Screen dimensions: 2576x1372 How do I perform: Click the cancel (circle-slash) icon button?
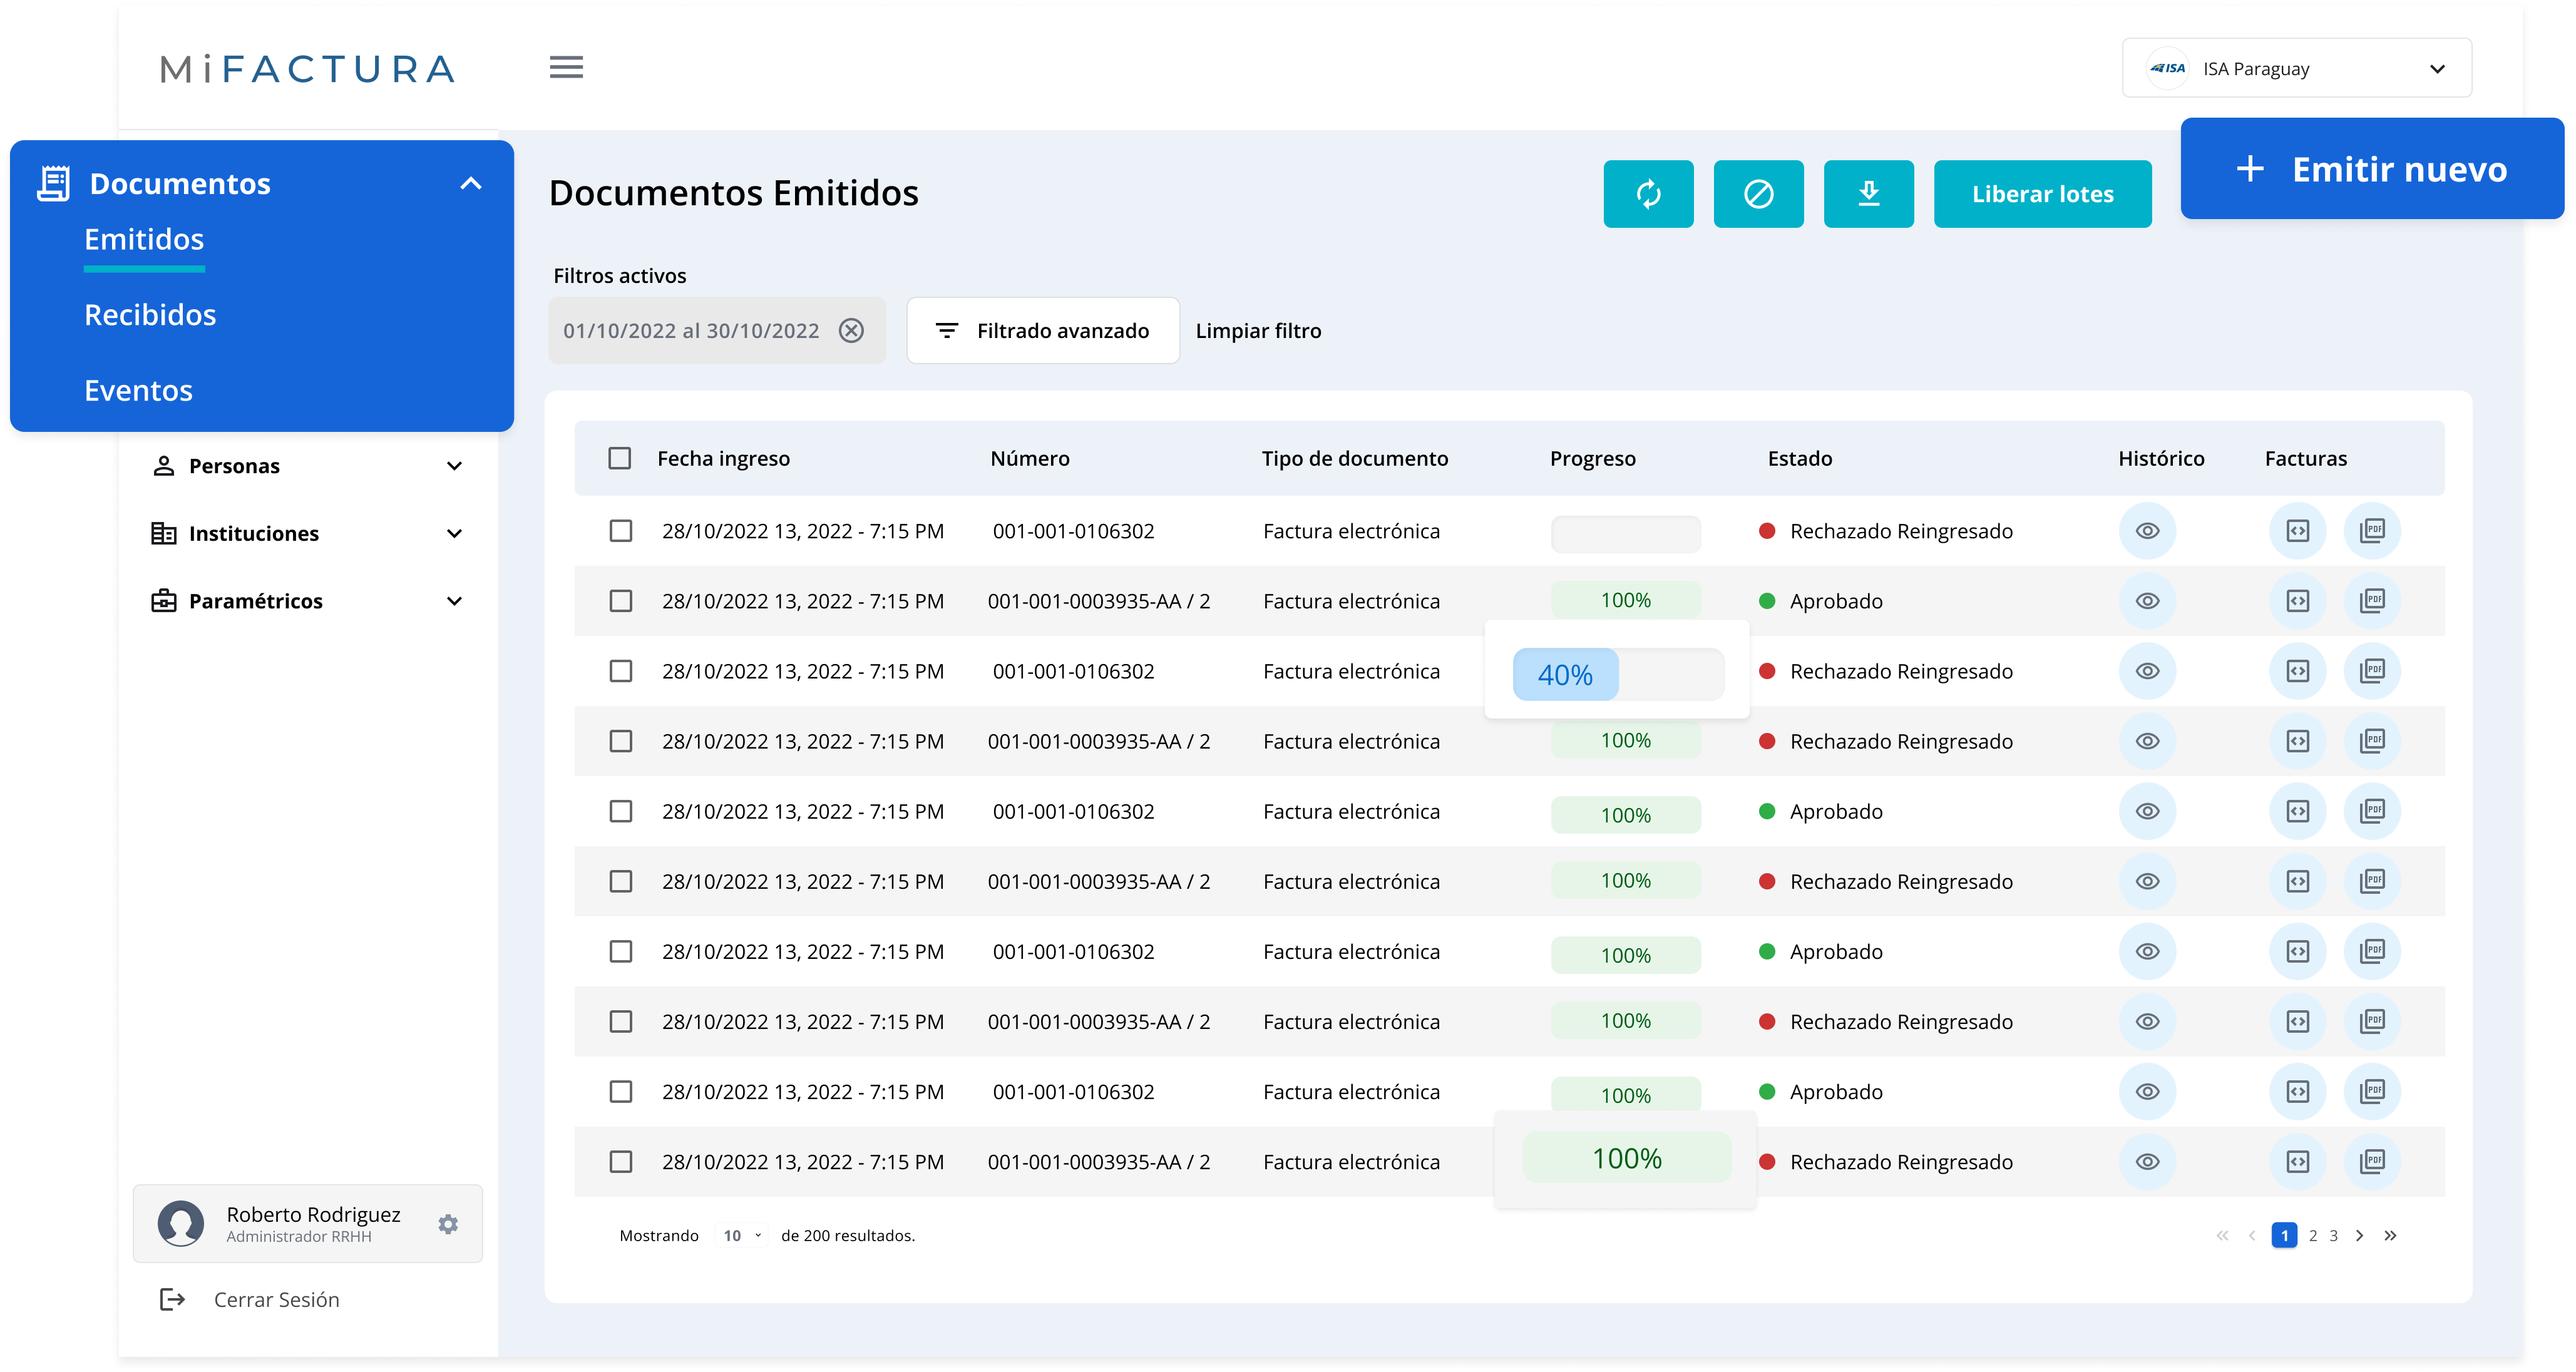pos(1758,194)
